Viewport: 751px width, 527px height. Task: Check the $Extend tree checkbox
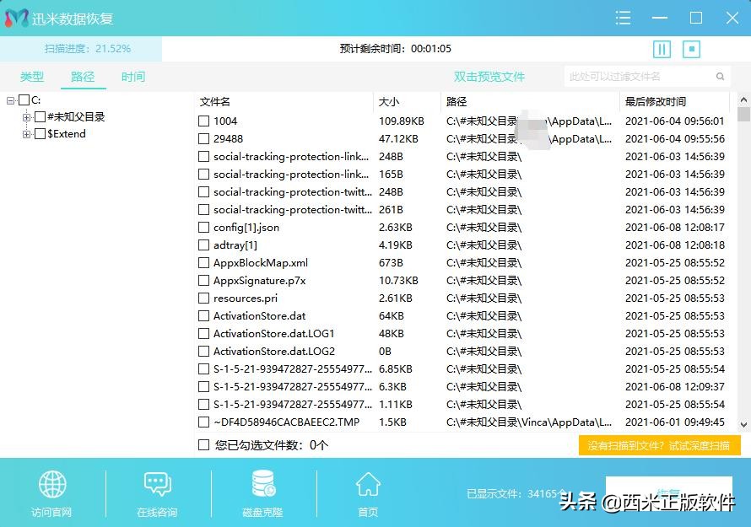(x=41, y=133)
